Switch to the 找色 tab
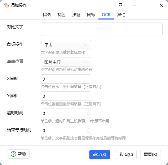This screenshot has height=165, width=168. (x=61, y=15)
